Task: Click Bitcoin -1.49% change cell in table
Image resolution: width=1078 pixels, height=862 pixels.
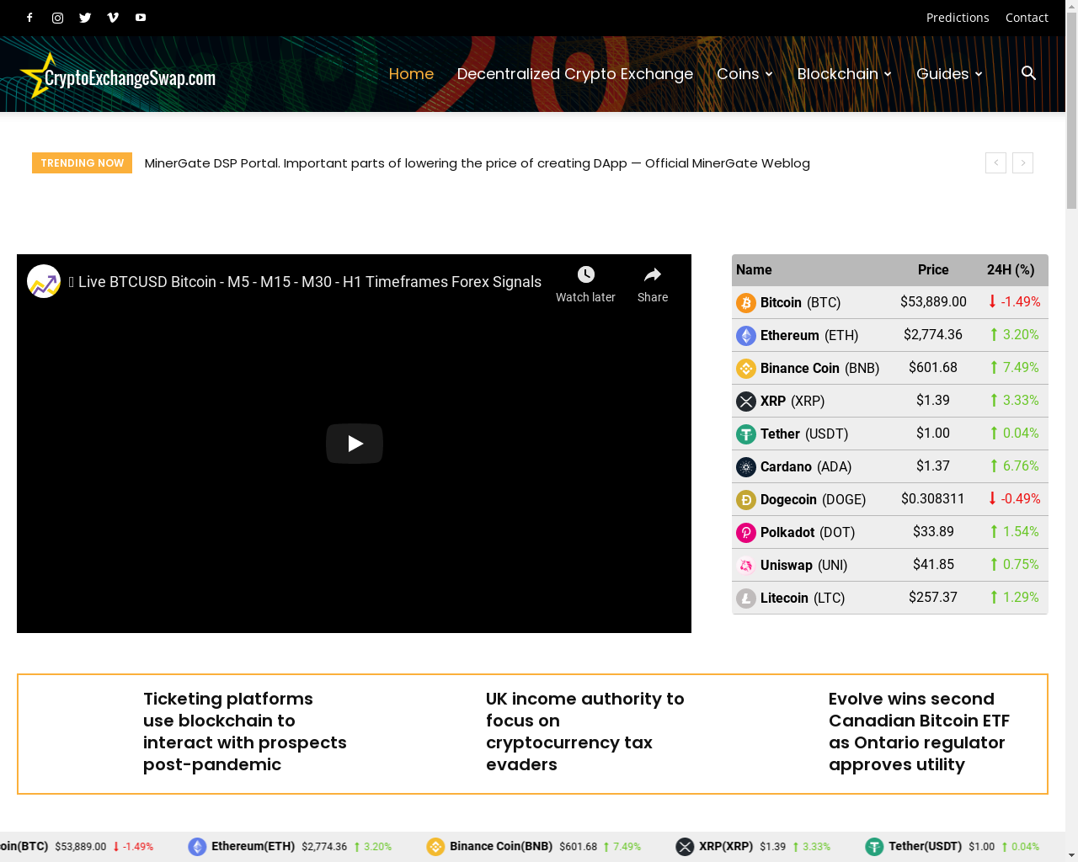Action: pos(1014,301)
